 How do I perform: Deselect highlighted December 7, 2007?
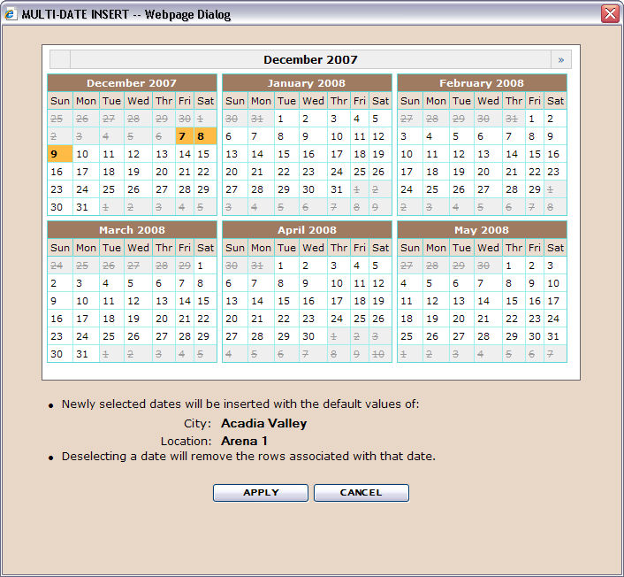pos(185,136)
